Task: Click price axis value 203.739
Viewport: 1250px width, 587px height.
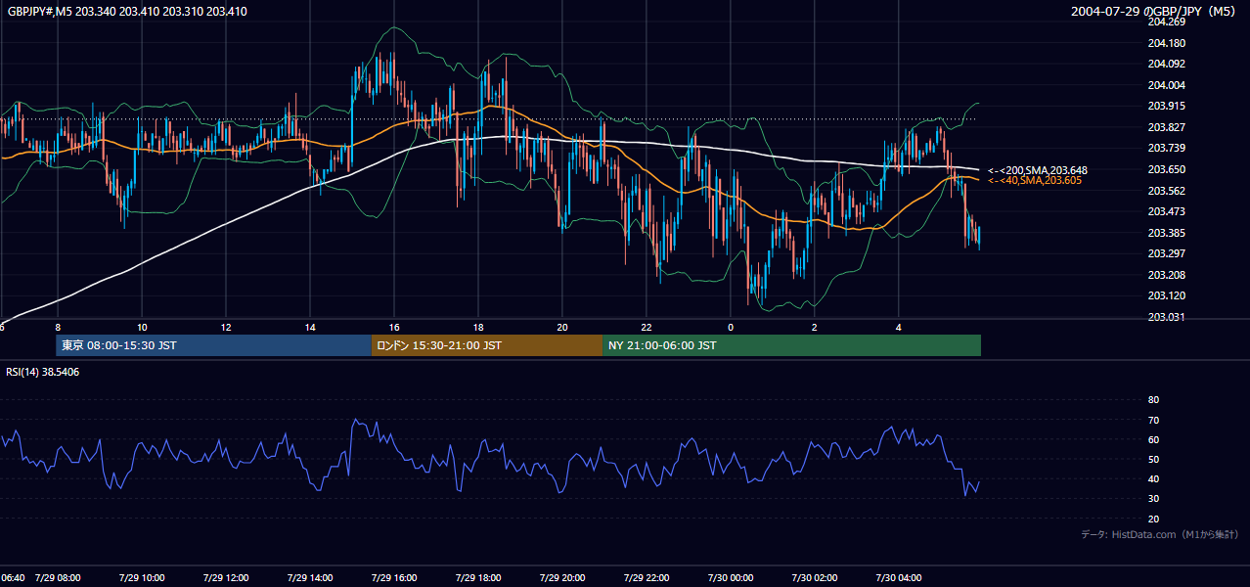Action: click(1166, 149)
